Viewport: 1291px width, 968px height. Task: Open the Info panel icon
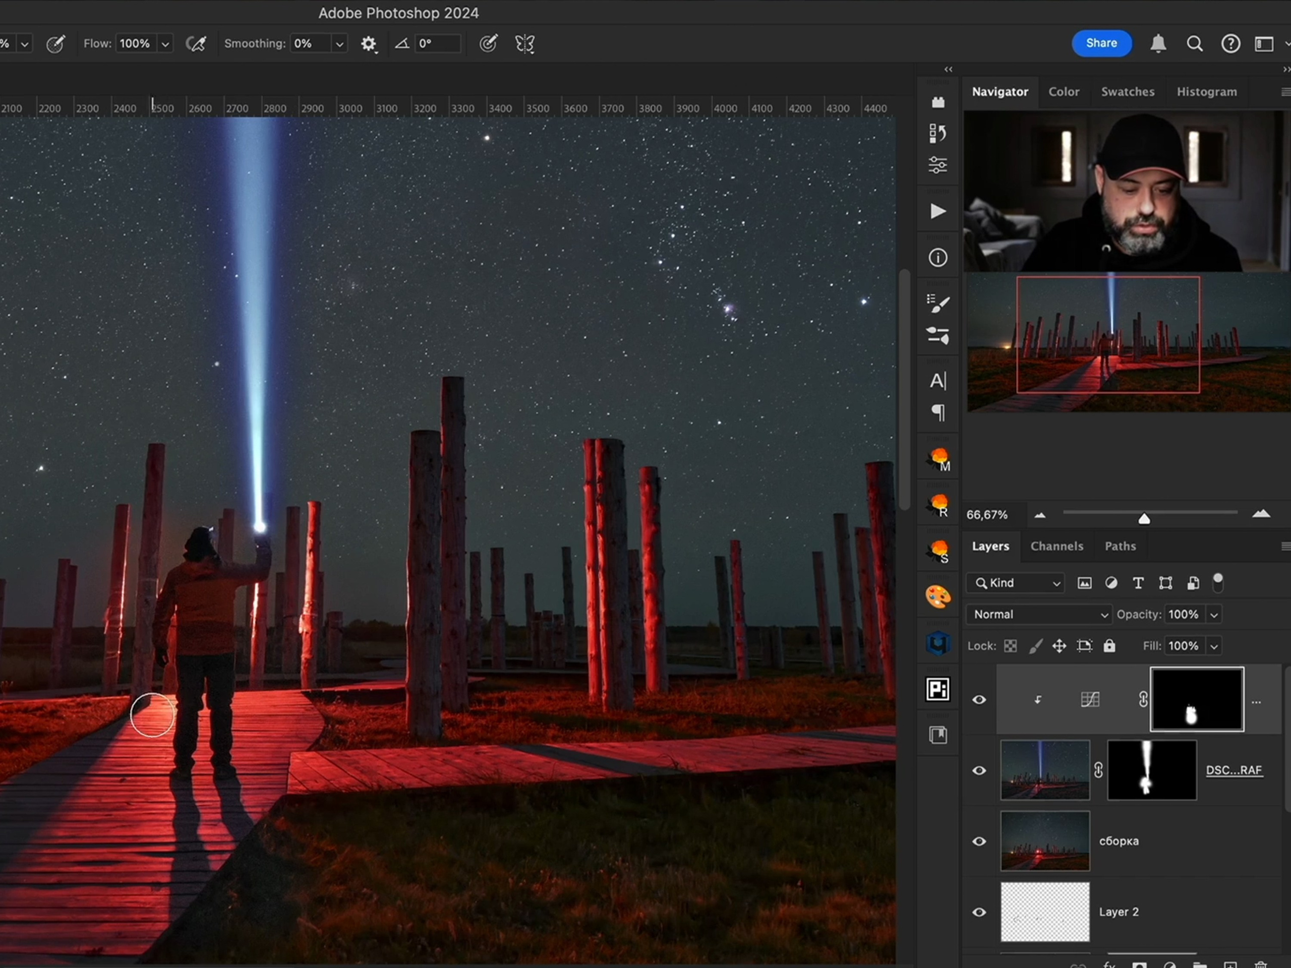[x=937, y=258]
